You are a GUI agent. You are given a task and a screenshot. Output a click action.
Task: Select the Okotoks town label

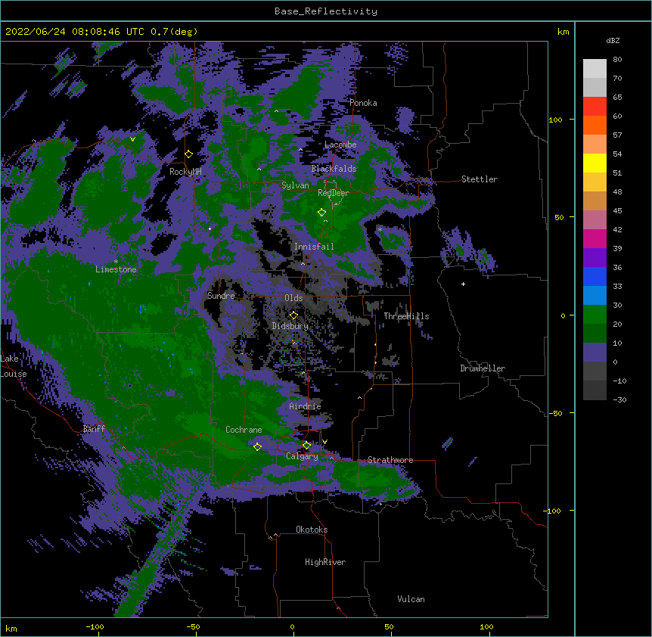[x=312, y=530]
